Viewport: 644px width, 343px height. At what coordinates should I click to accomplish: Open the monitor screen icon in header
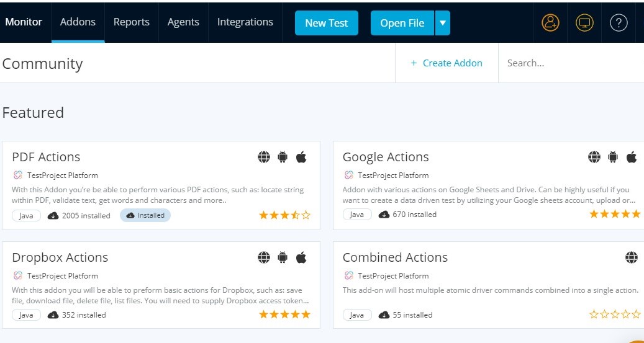584,23
